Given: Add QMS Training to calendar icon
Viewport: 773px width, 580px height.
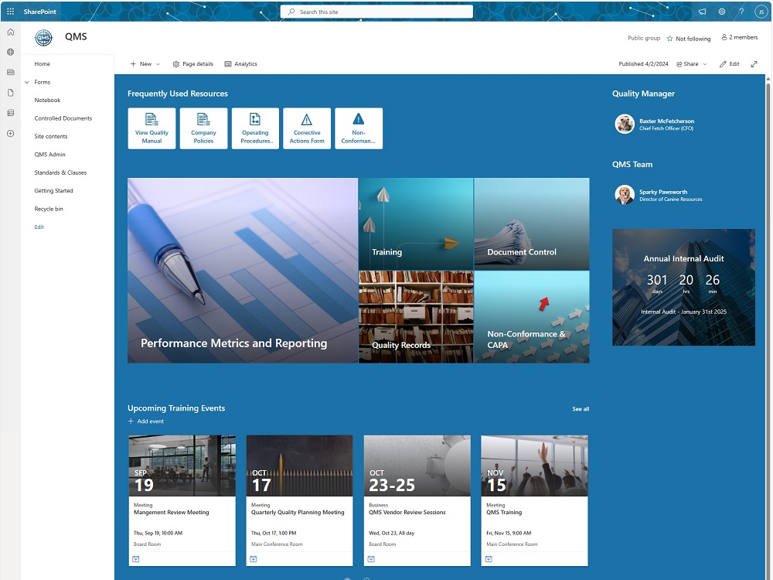Looking at the screenshot, I should (489, 559).
